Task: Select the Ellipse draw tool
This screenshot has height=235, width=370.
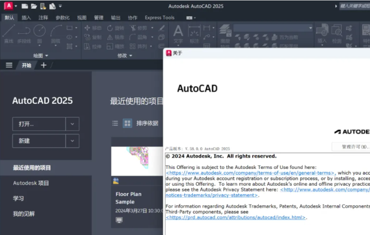Action: pos(69,37)
